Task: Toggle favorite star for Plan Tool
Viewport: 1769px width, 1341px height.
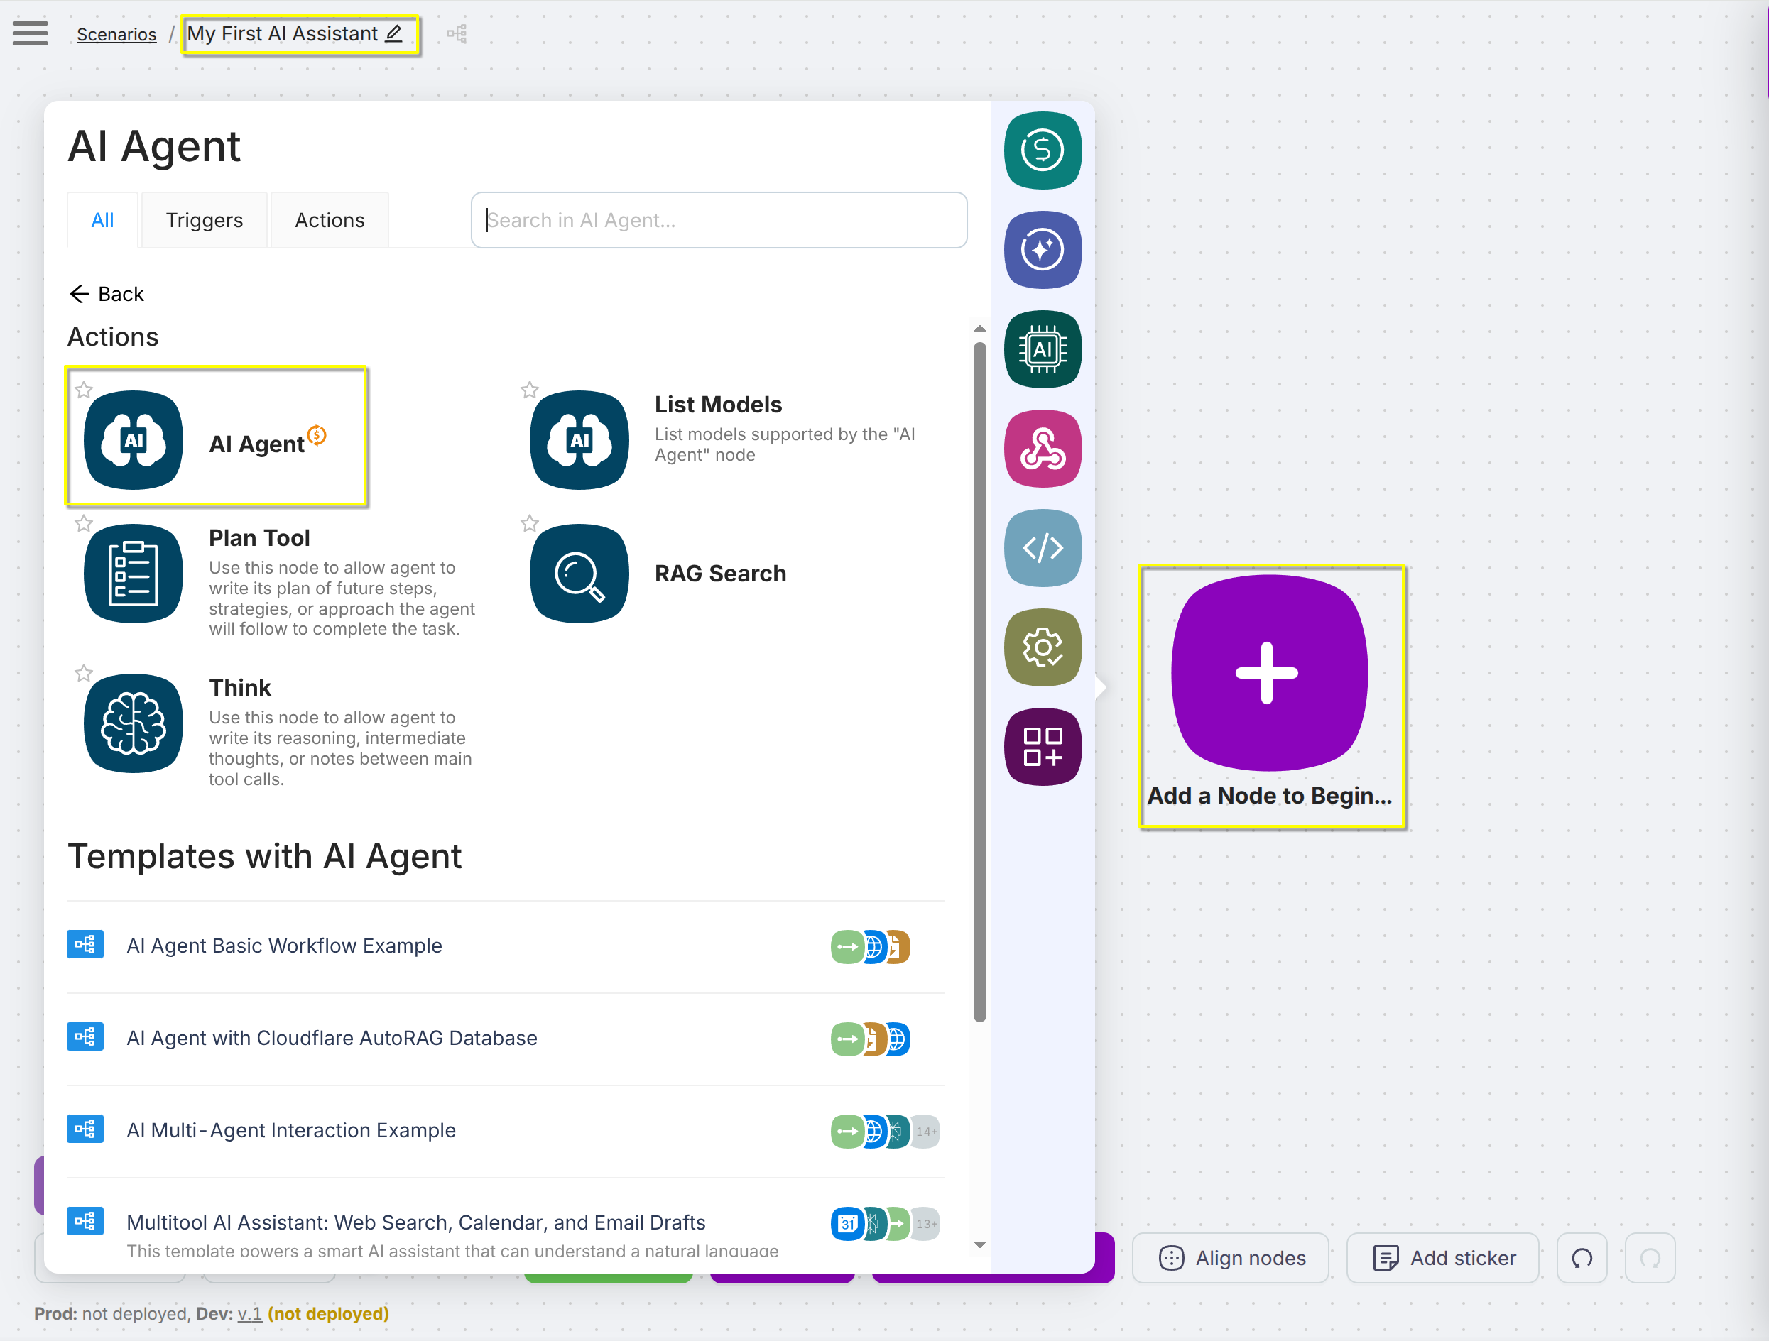Action: (x=84, y=524)
